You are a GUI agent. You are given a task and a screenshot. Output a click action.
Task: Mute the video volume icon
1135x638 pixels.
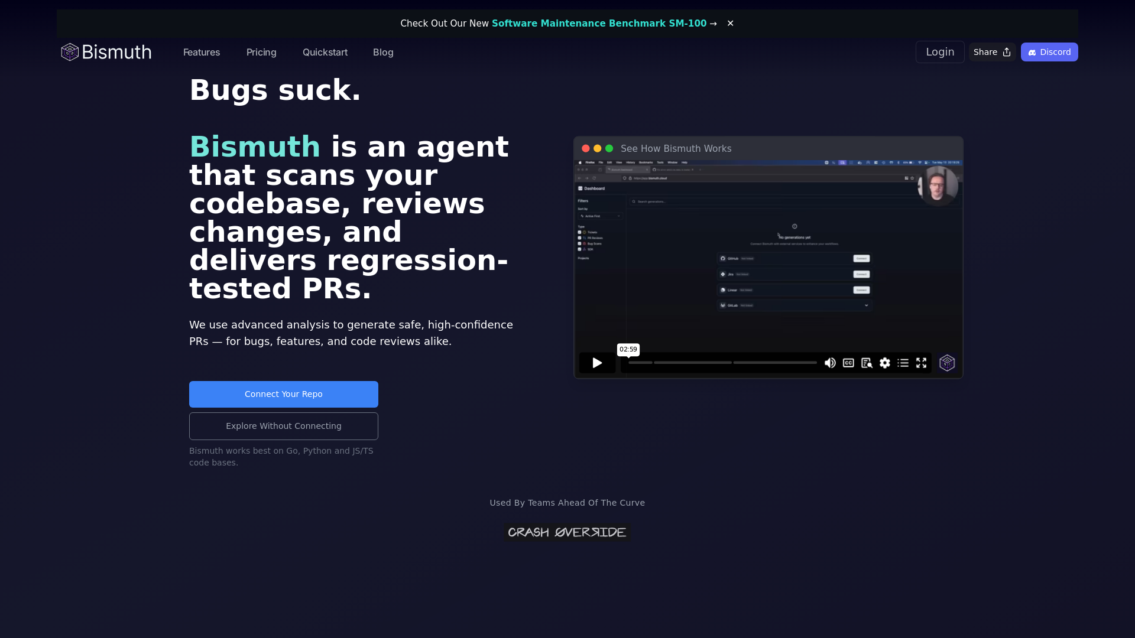coord(830,363)
